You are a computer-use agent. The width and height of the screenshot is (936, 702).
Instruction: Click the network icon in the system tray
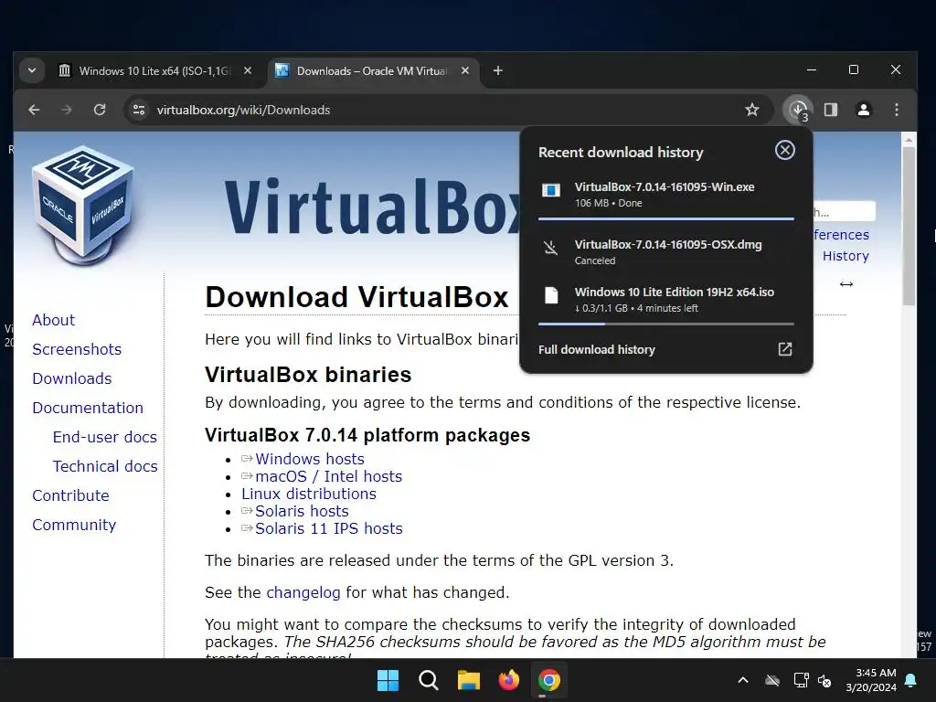[x=801, y=680]
